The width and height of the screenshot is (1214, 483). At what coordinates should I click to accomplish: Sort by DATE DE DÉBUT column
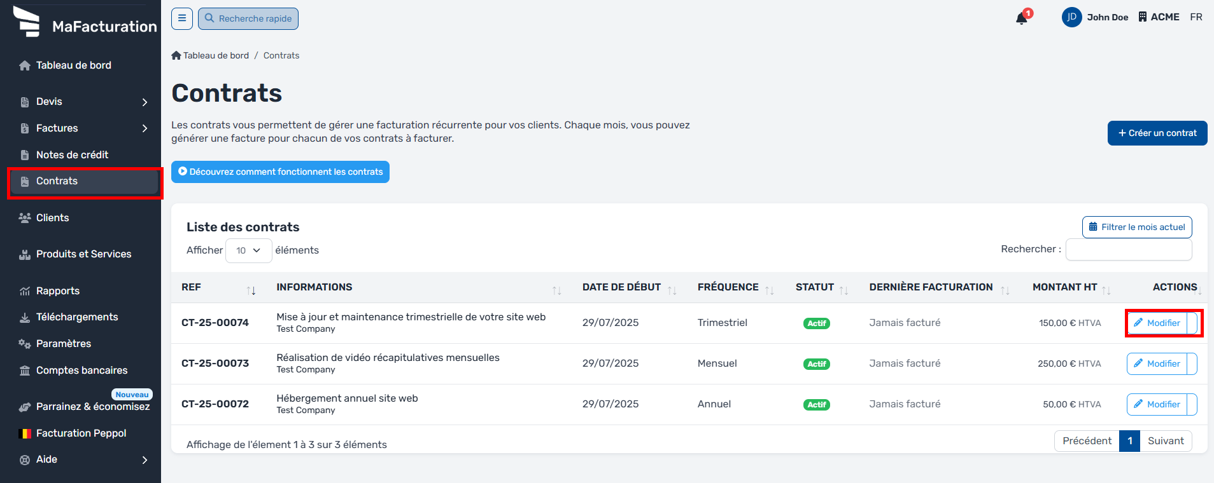(x=672, y=290)
